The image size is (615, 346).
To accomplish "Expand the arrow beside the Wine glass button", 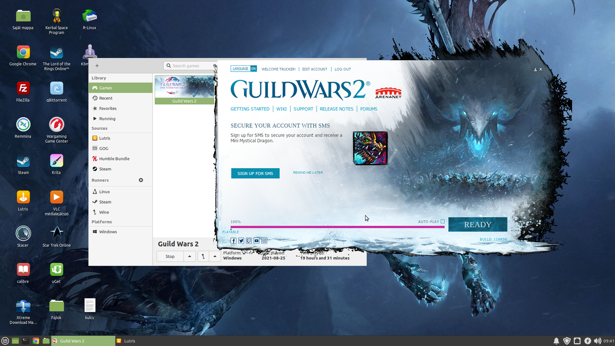I will point(215,256).
